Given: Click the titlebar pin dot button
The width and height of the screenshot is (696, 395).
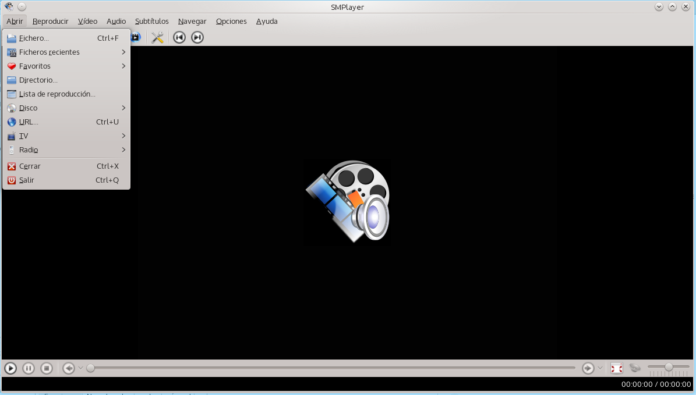Looking at the screenshot, I should [22, 6].
